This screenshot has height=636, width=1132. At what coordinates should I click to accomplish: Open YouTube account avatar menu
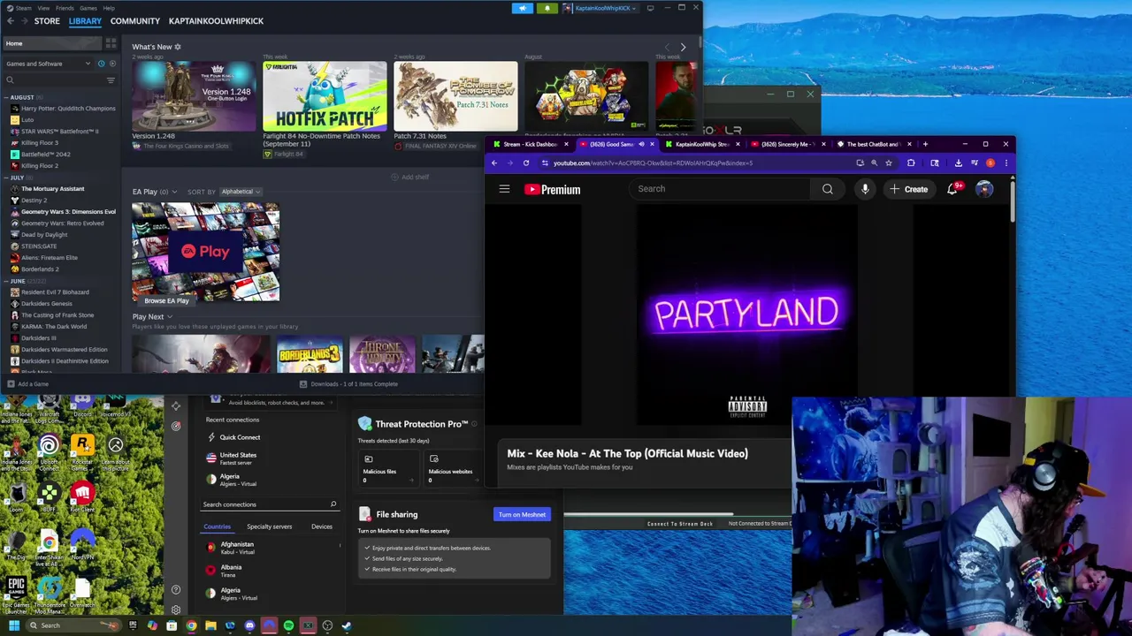[983, 189]
